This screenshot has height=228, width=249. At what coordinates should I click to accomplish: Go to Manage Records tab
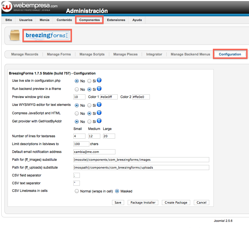25,54
